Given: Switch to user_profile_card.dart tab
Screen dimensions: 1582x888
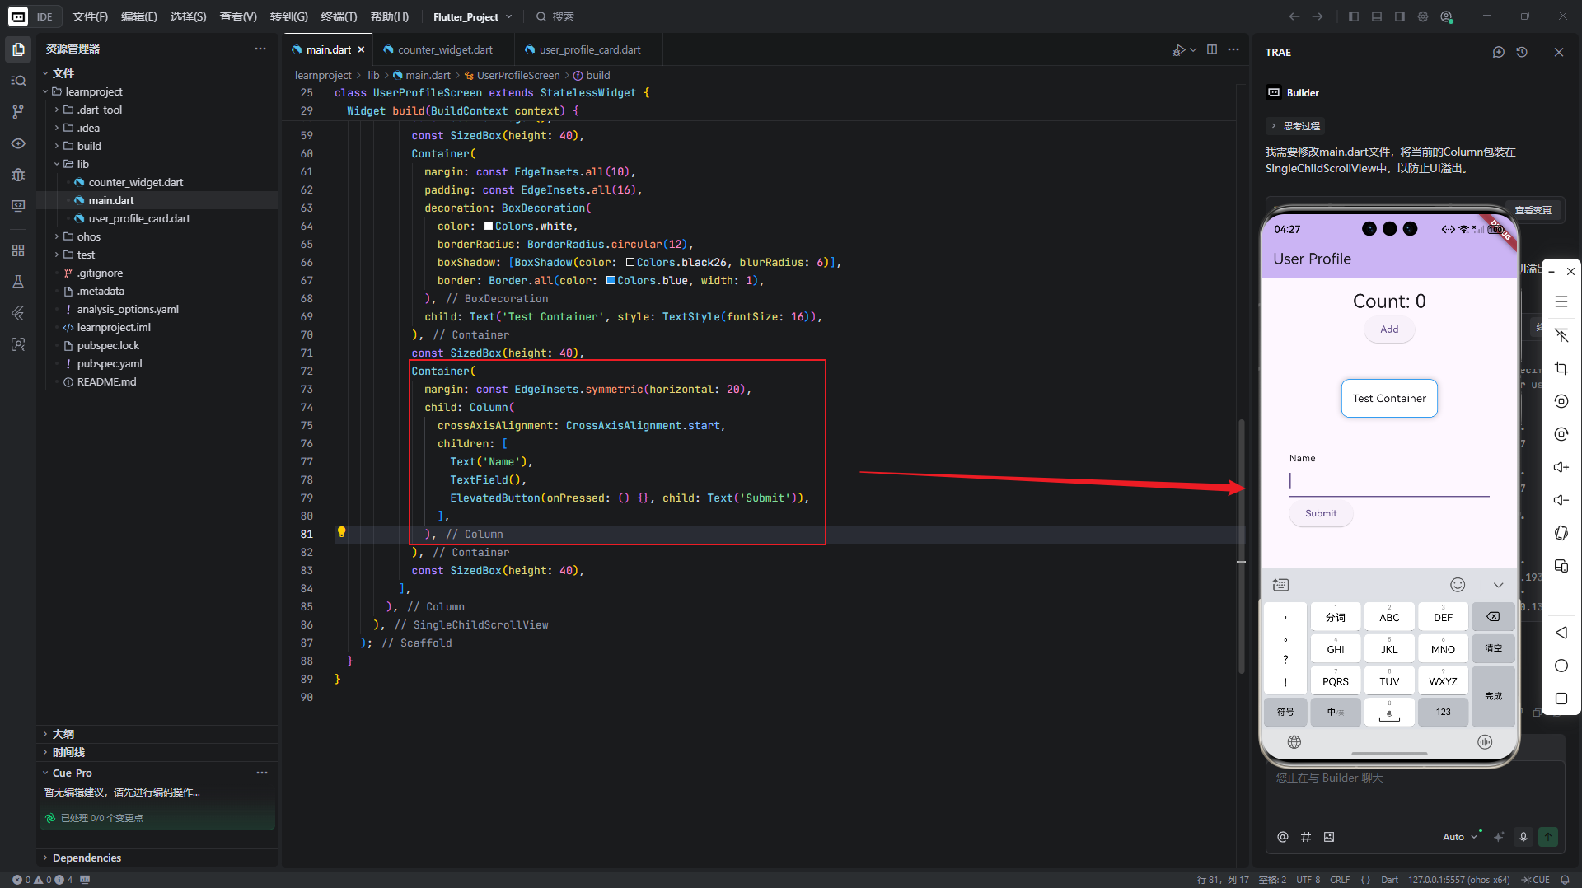Looking at the screenshot, I should click(x=588, y=49).
